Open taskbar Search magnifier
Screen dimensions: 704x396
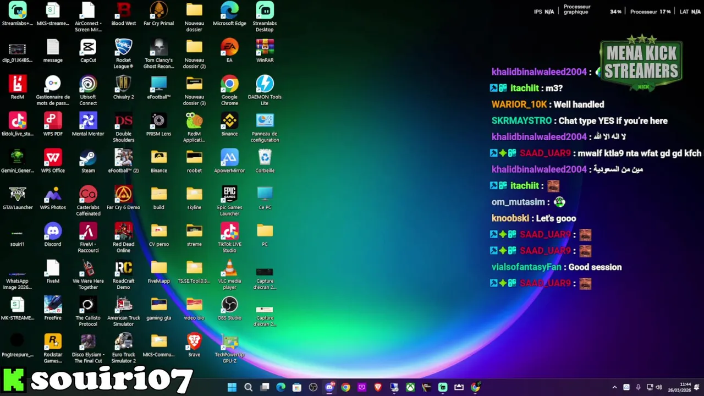click(x=248, y=387)
